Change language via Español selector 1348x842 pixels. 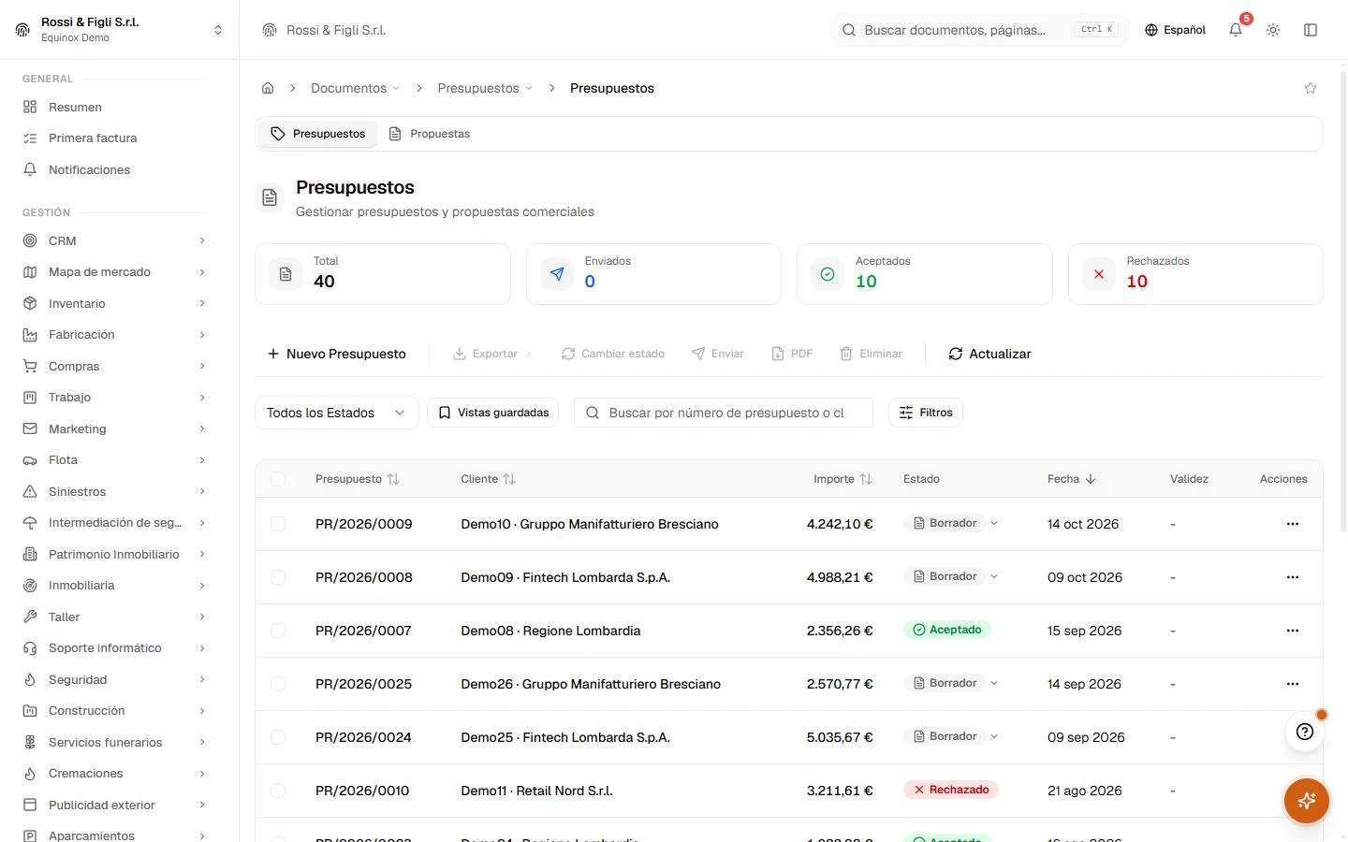[1175, 30]
